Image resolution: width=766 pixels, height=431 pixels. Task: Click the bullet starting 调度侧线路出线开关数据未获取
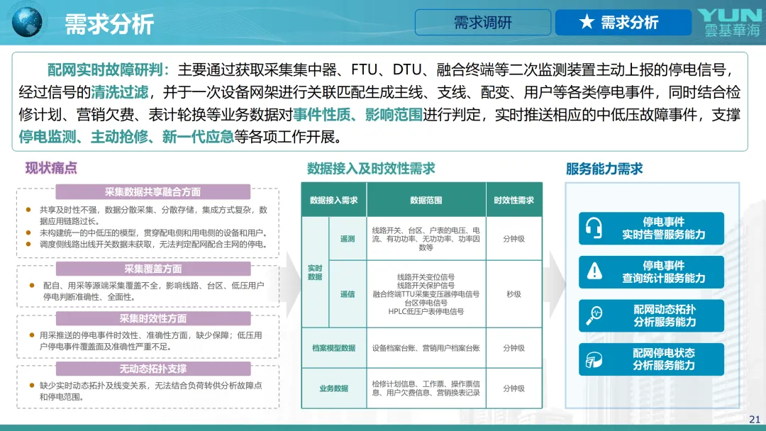click(153, 244)
